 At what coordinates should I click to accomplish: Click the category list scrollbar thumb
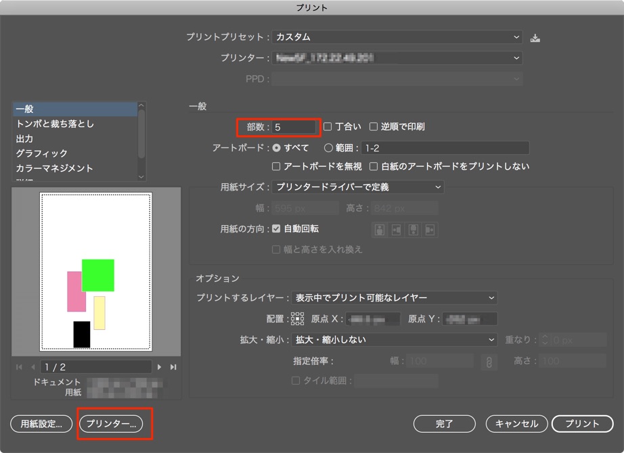[141, 133]
